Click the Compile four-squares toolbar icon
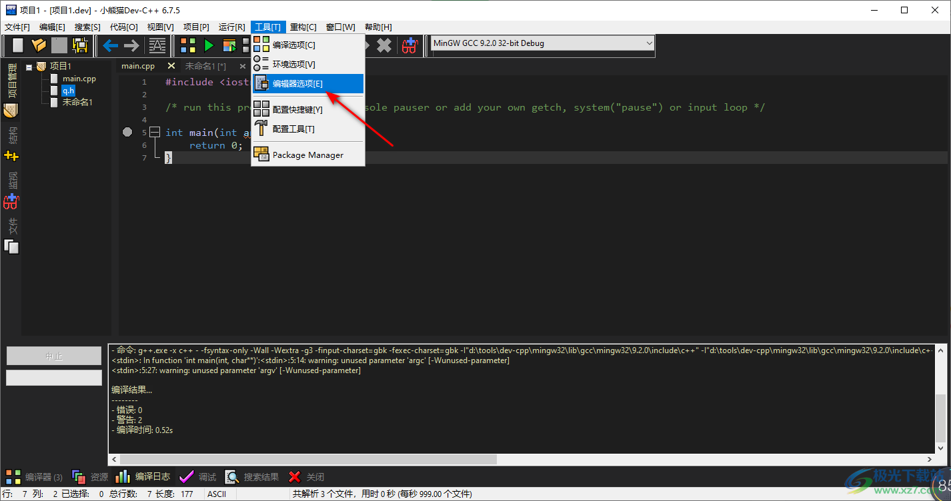Viewport: 951px width, 501px height. click(188, 45)
